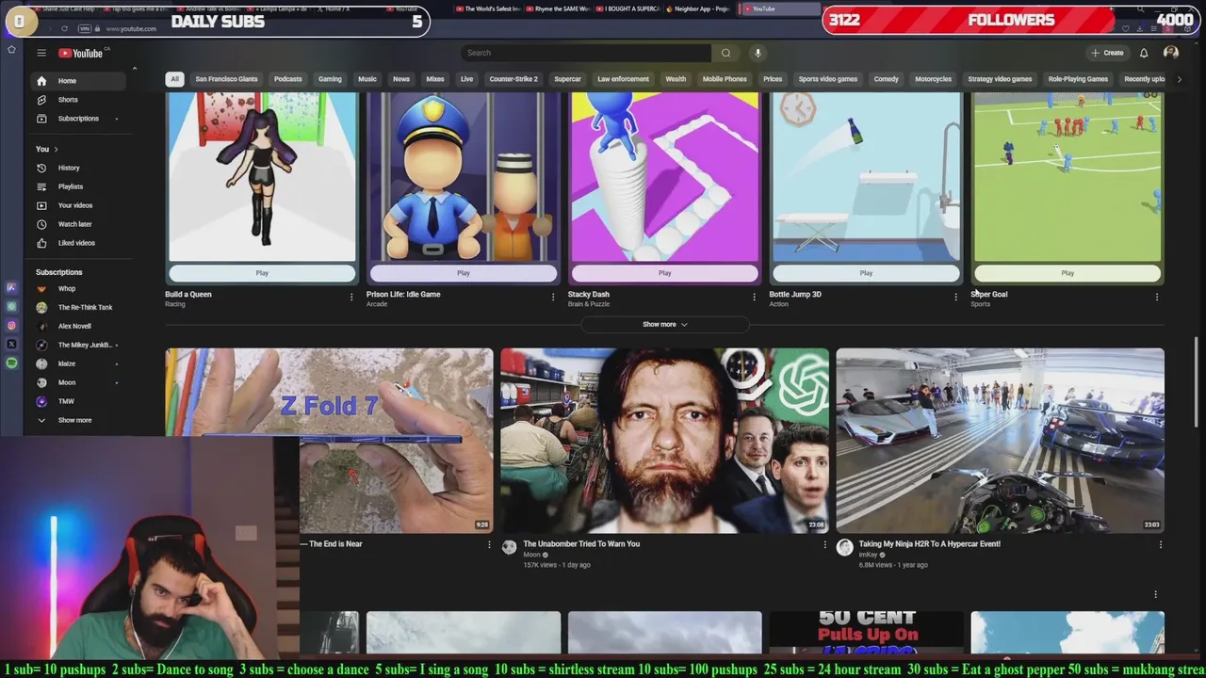Open the Unabomber video thumbnail
Screen dimensions: 1206x678
click(x=664, y=441)
